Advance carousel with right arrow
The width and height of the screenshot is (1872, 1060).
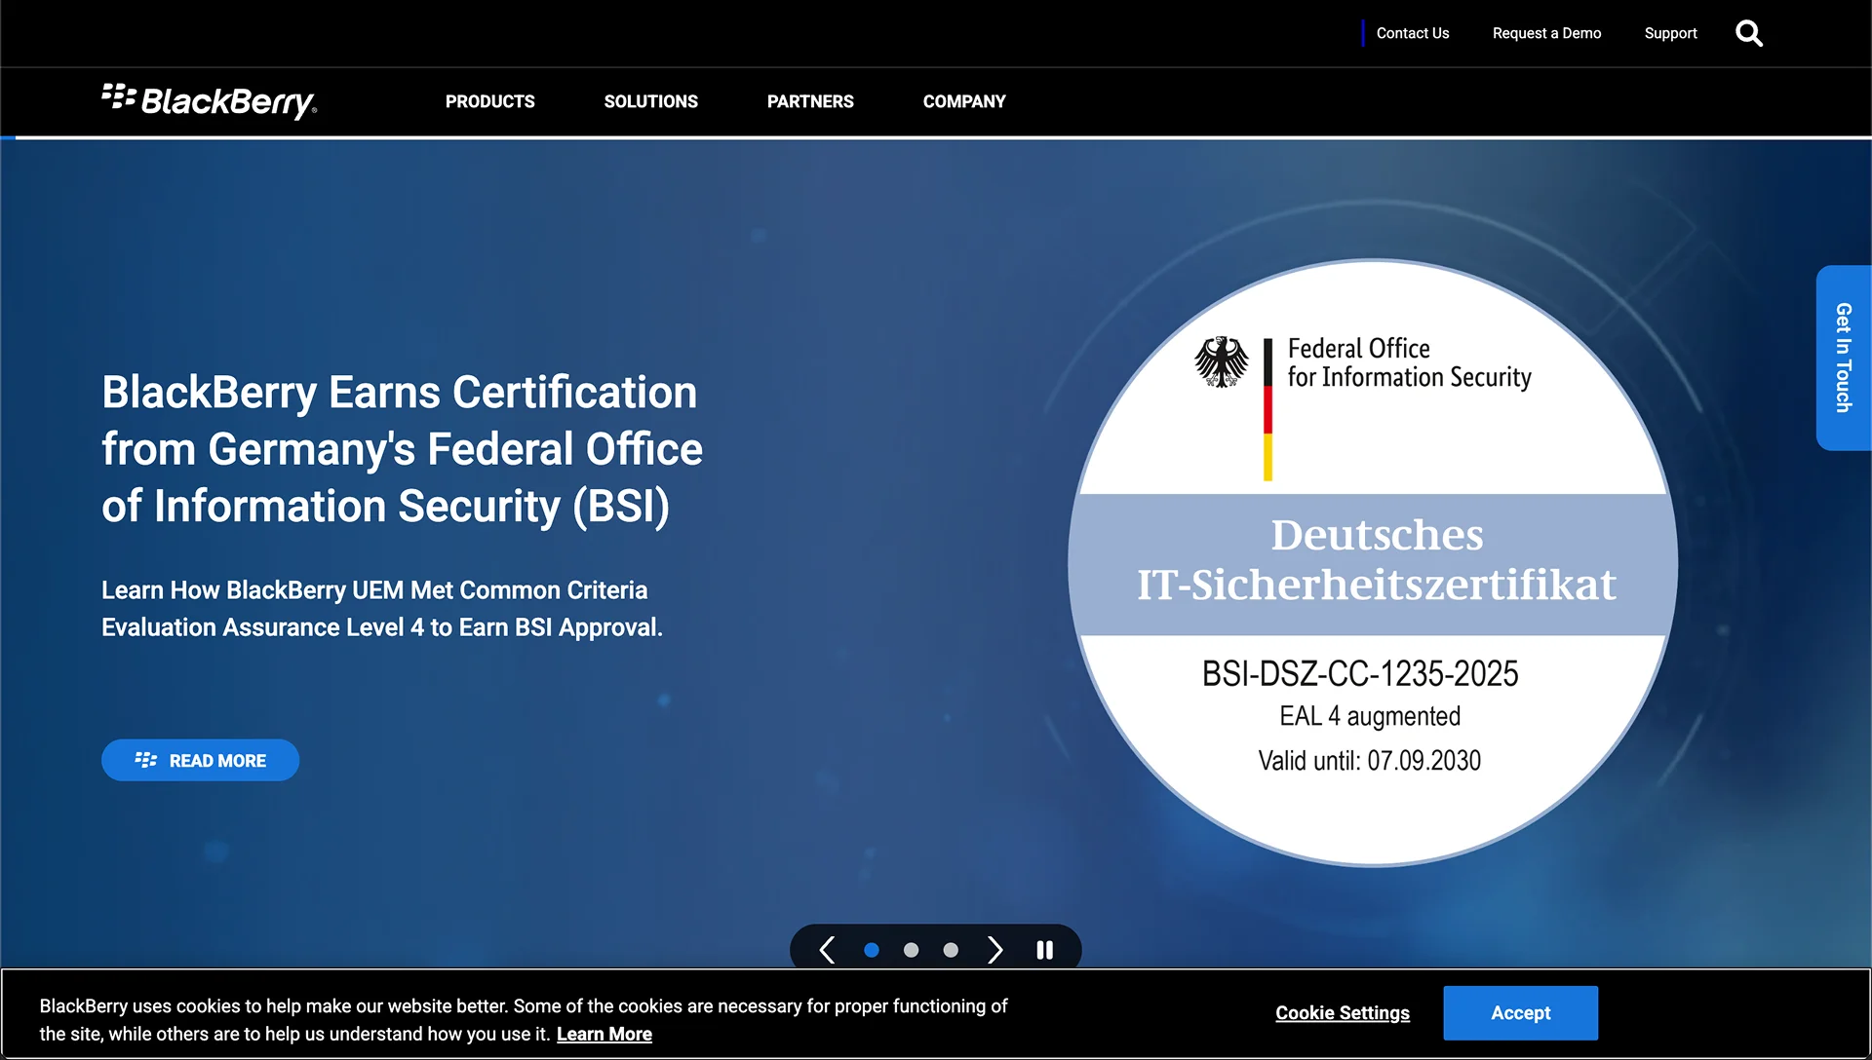click(995, 949)
